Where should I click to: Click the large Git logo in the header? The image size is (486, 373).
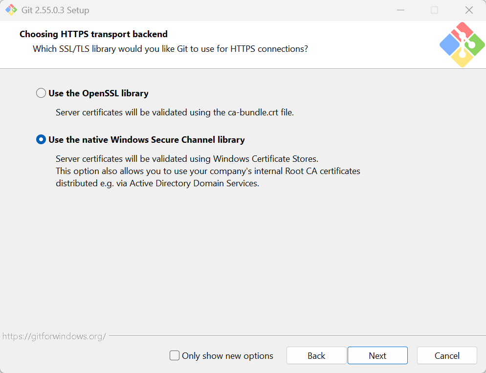(462, 44)
